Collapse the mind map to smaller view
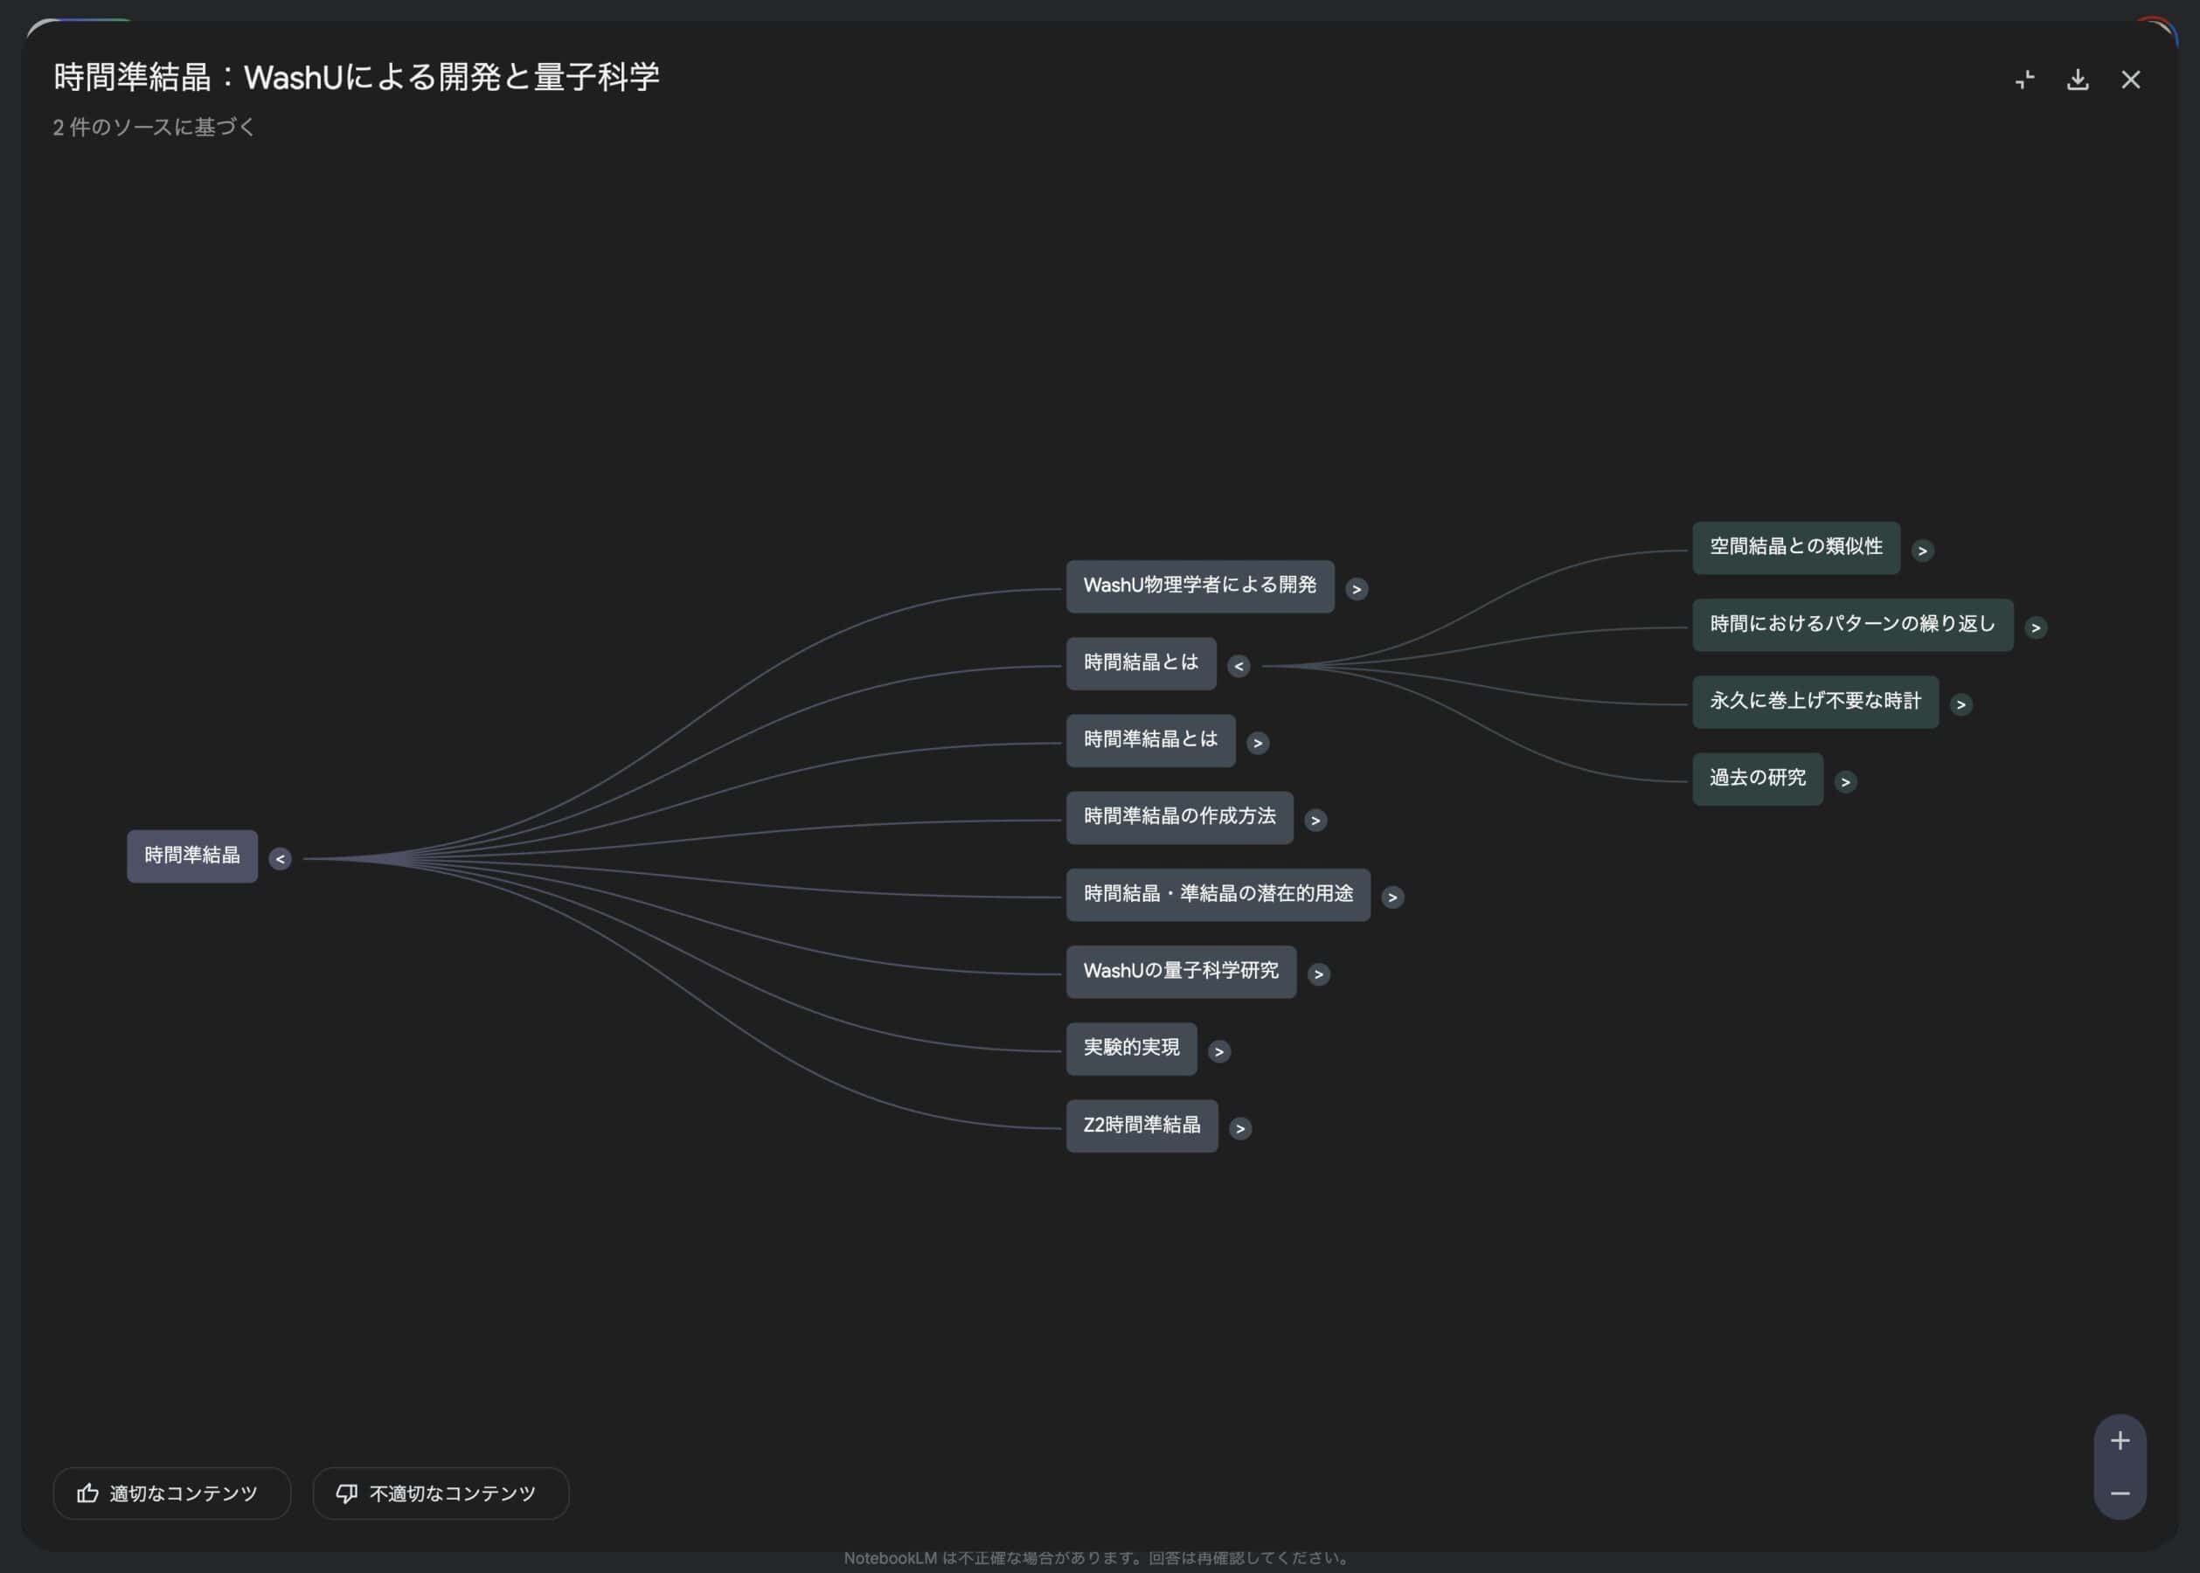The width and height of the screenshot is (2200, 1573). 2024,80
